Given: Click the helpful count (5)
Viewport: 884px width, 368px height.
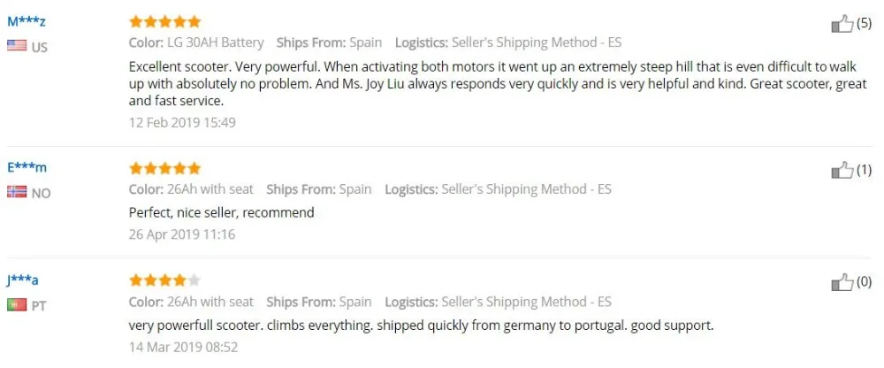Looking at the screenshot, I should (864, 24).
